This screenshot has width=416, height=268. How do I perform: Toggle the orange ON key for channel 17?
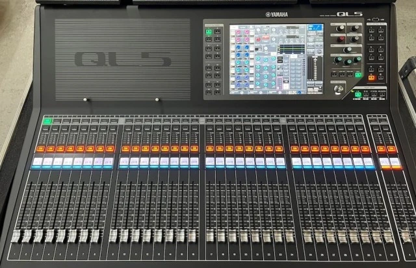pos(209,149)
